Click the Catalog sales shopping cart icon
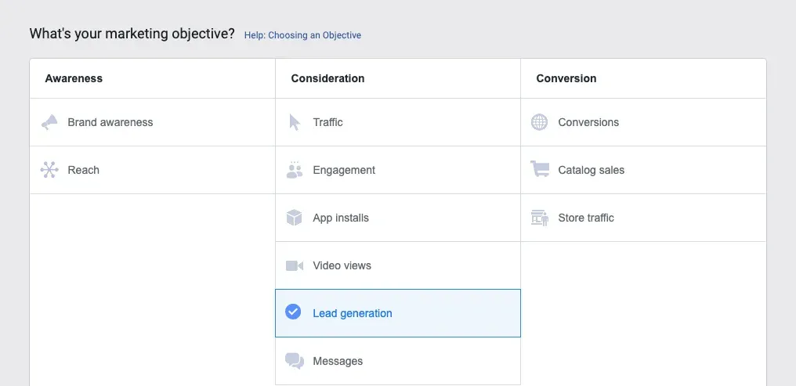Screen dimensions: 796x386 point(540,169)
